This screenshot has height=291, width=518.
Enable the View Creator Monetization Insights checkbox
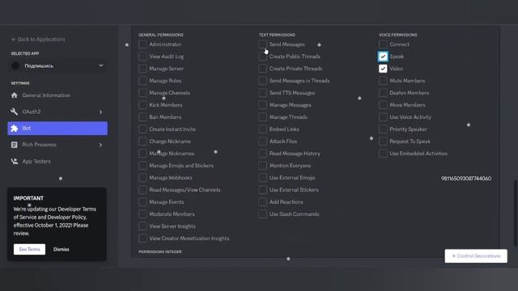(142, 238)
